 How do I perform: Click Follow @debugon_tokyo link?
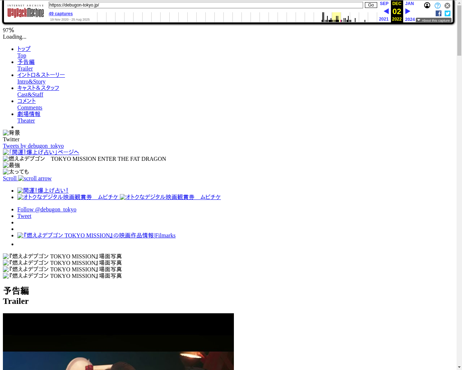pos(47,210)
